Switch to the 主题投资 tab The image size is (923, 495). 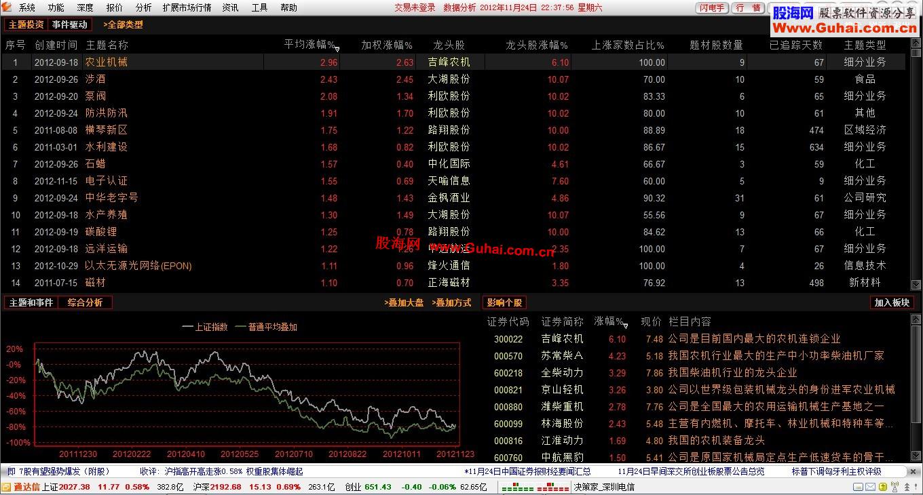[26, 24]
